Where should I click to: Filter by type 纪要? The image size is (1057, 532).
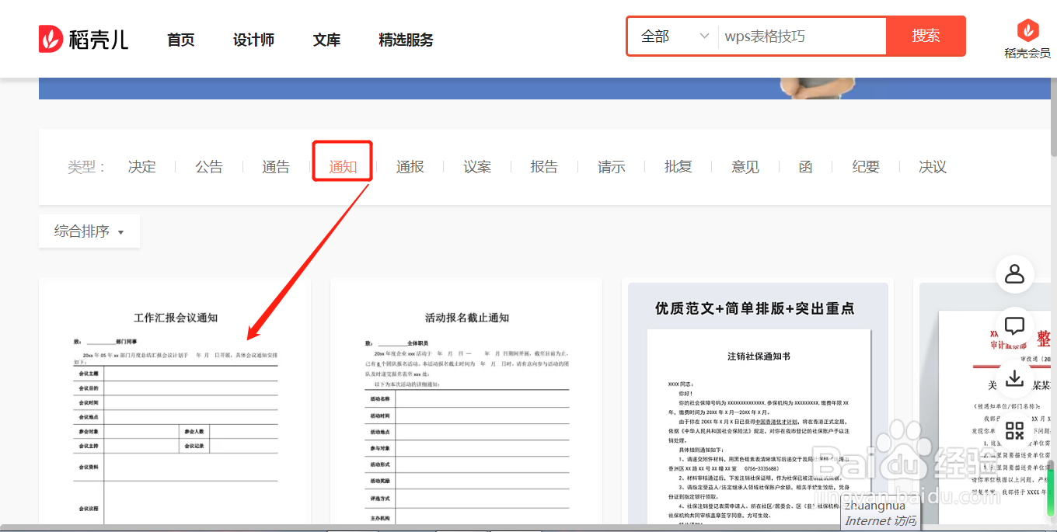866,167
